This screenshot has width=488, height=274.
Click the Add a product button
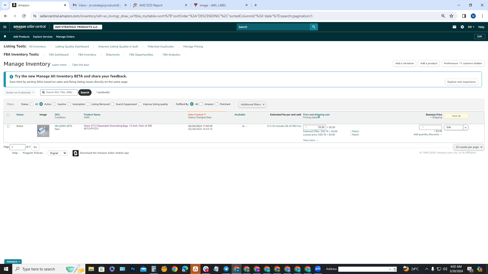429,63
